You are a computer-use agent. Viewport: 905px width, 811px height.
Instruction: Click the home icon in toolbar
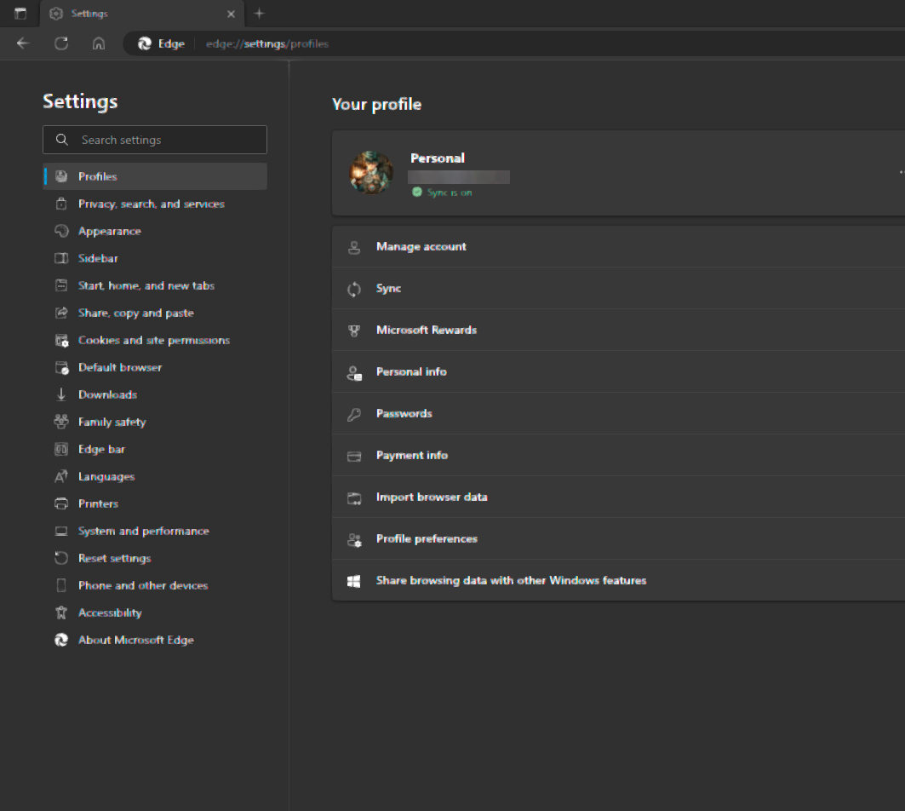[x=99, y=43]
